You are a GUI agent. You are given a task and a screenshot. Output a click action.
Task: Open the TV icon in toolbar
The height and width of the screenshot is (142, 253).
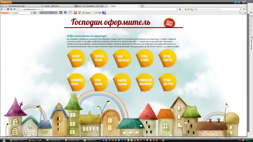coord(60,13)
